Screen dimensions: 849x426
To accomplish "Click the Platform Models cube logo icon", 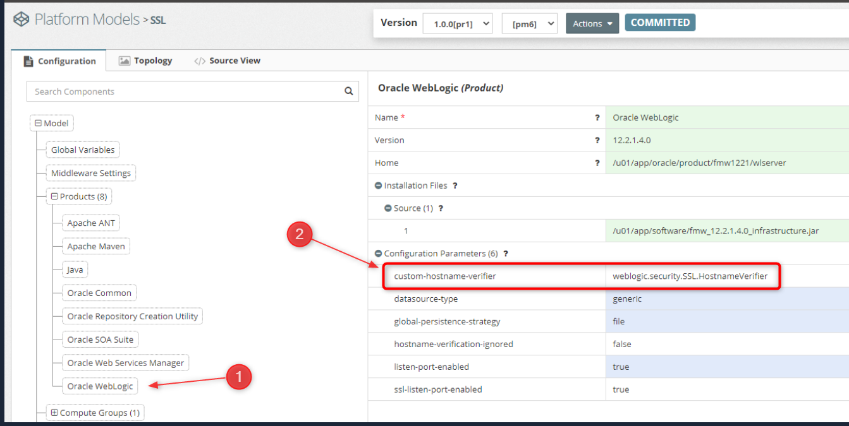I will (x=21, y=20).
